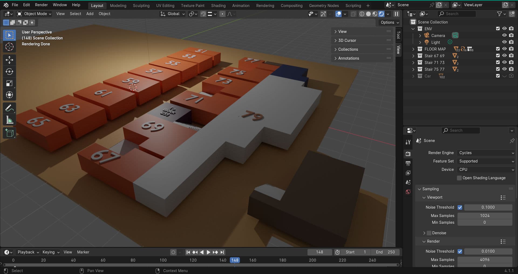The width and height of the screenshot is (518, 274).
Task: Select the Cursor tool in toolbar
Action: [9, 47]
